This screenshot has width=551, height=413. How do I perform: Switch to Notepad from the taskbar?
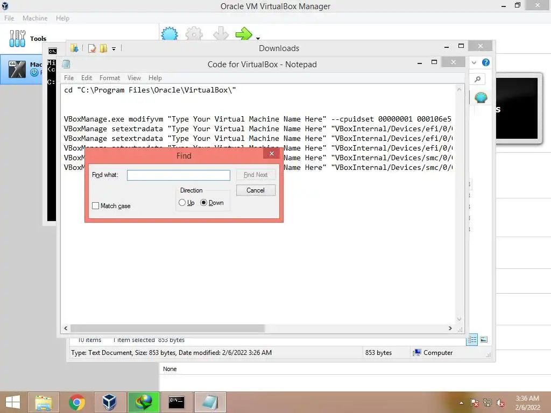click(210, 402)
